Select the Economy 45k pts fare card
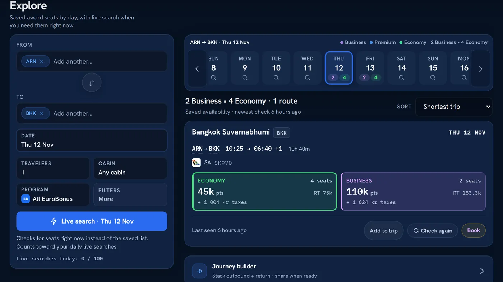The width and height of the screenshot is (503, 282). (264, 192)
